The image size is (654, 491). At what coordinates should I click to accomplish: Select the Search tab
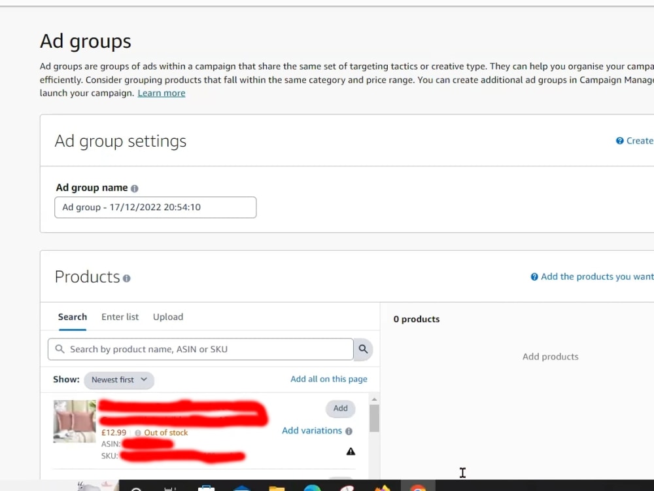tap(73, 317)
